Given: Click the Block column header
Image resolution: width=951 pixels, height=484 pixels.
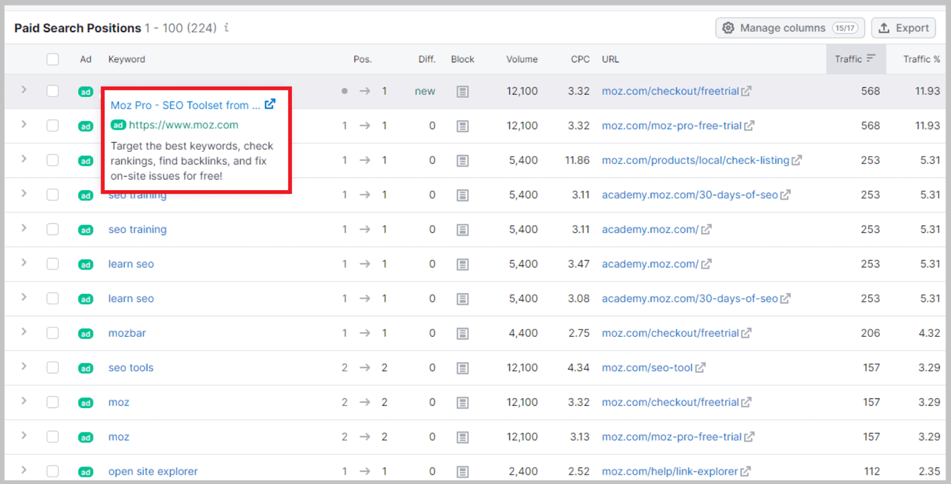Looking at the screenshot, I should point(462,59).
